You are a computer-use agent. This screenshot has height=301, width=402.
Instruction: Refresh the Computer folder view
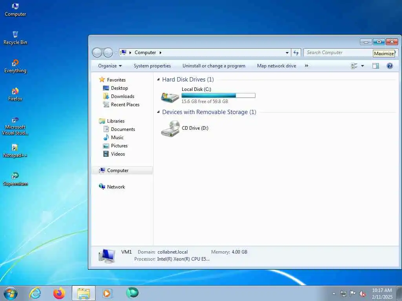[296, 53]
